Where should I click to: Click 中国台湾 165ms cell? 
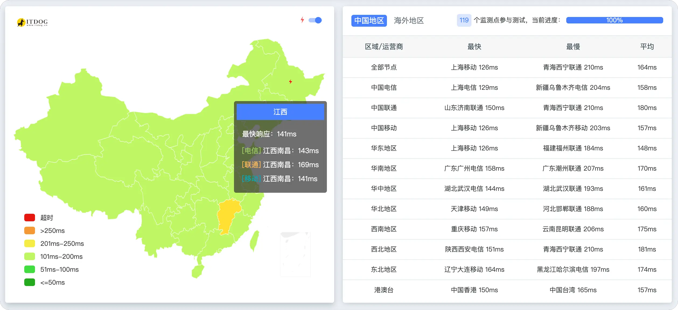point(573,290)
